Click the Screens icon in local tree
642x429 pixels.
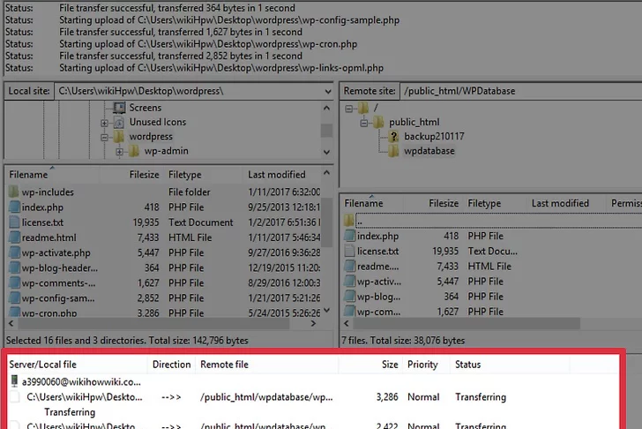119,108
